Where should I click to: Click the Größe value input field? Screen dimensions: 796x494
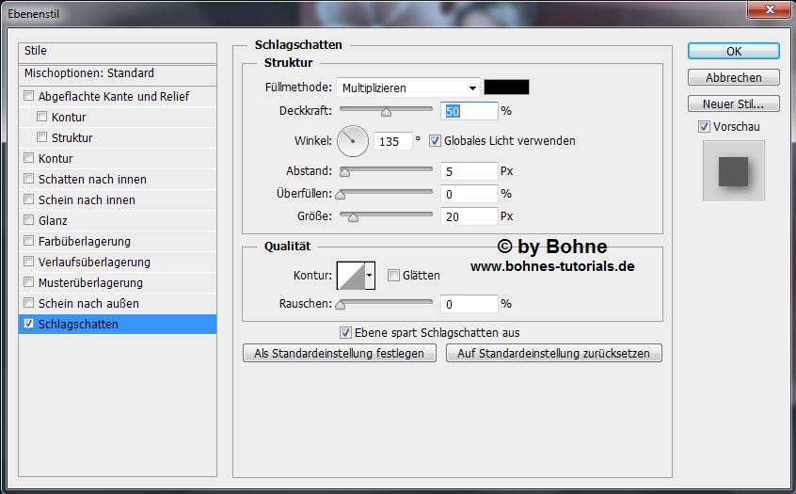[468, 216]
